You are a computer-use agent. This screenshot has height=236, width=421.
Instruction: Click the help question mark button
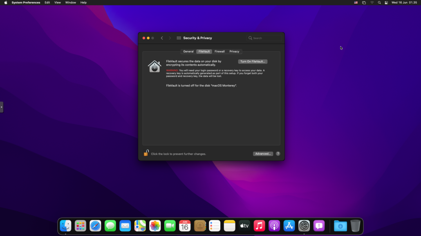point(278,154)
